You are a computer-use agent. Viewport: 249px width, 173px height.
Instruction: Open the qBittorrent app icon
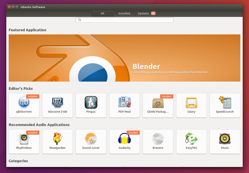(24, 102)
